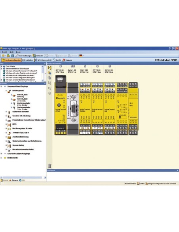Open the Extras menu
Screen dimensions: 179x232
click(x=18, y=52)
